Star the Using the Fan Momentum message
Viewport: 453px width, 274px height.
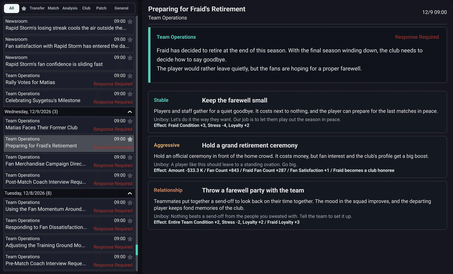pos(130,202)
